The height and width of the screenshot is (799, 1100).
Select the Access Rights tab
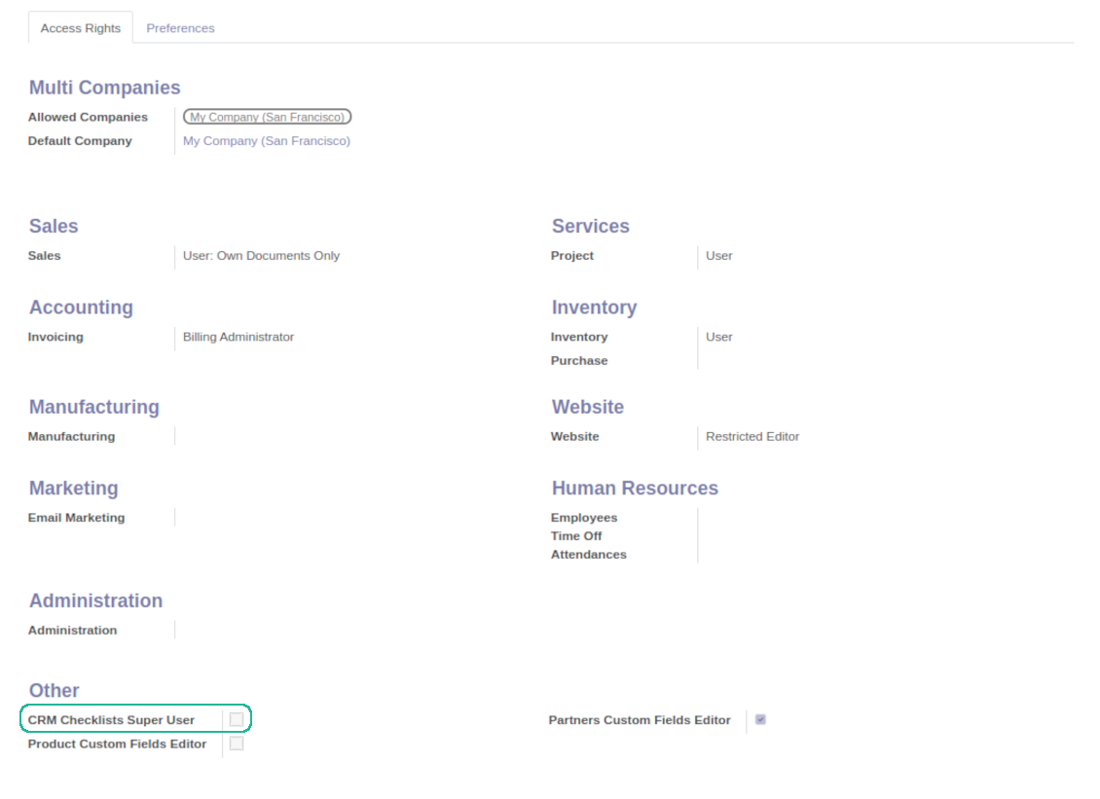[x=81, y=28]
